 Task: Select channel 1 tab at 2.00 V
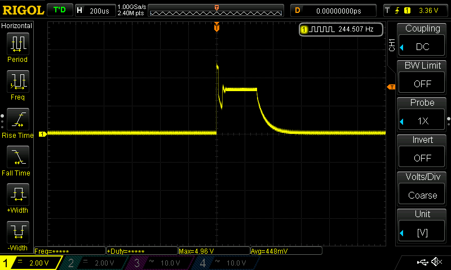[31, 263]
